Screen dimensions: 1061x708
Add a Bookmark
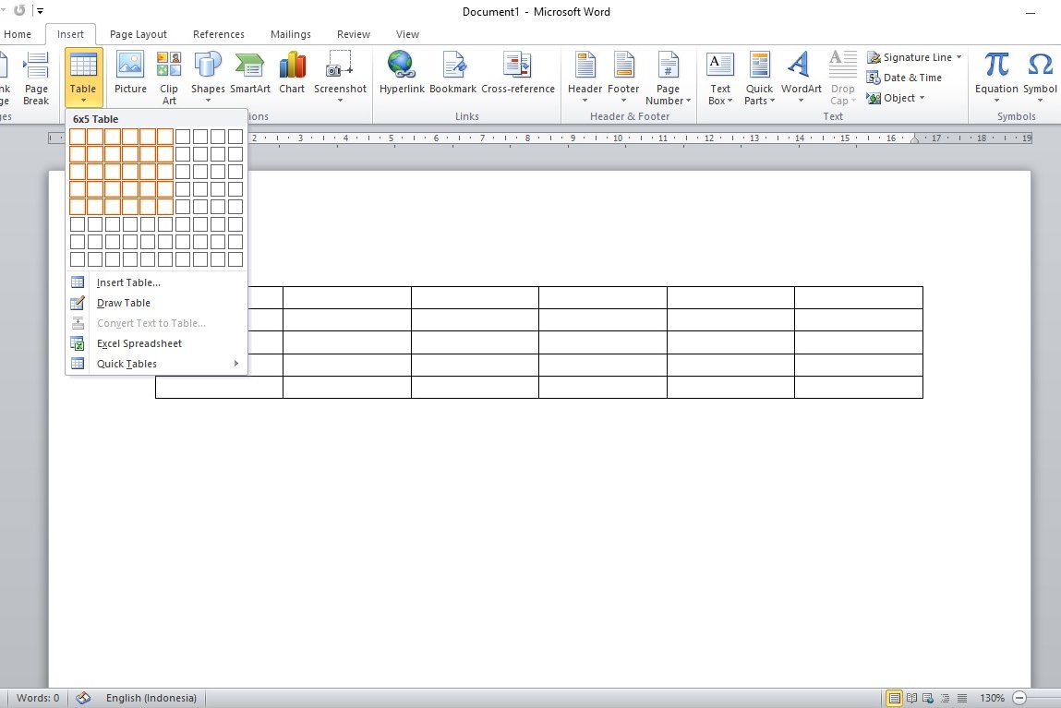tap(452, 74)
